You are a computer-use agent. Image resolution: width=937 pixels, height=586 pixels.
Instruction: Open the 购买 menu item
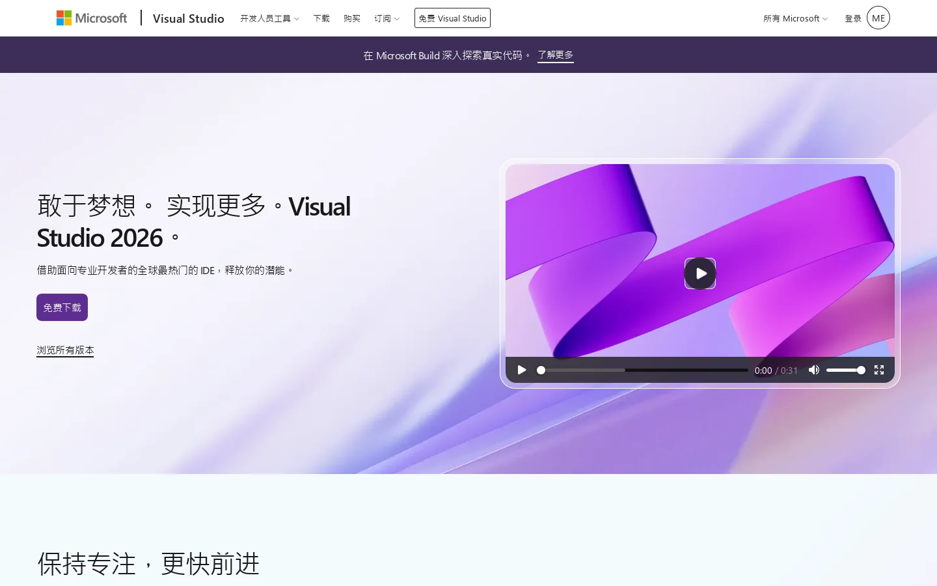352,18
